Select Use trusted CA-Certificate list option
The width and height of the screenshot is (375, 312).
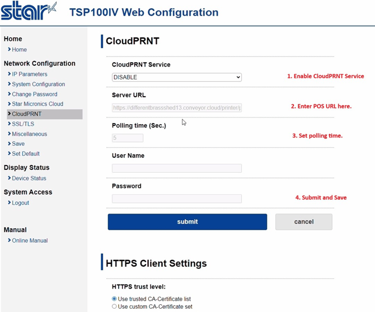pos(115,299)
